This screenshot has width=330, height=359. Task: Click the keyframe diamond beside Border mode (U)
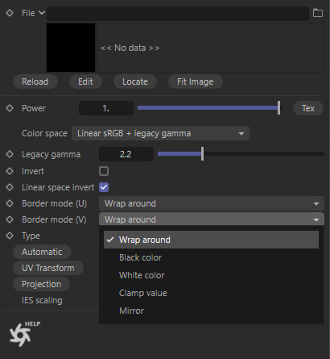tap(10, 203)
